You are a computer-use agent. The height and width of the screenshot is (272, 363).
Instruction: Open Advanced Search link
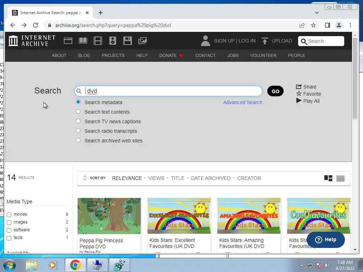(242, 102)
